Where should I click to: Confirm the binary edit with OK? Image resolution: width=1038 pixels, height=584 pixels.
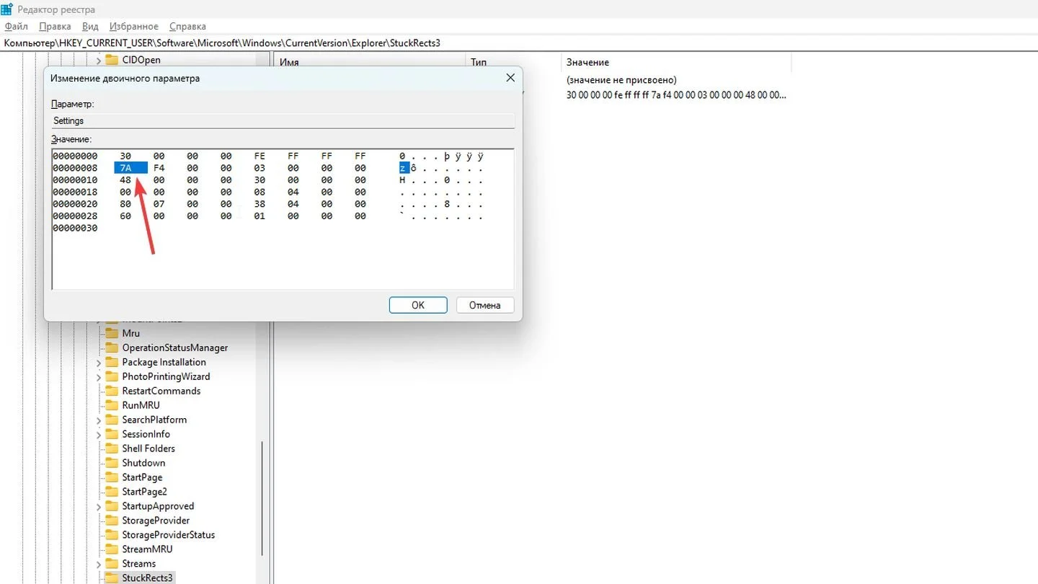[418, 305]
